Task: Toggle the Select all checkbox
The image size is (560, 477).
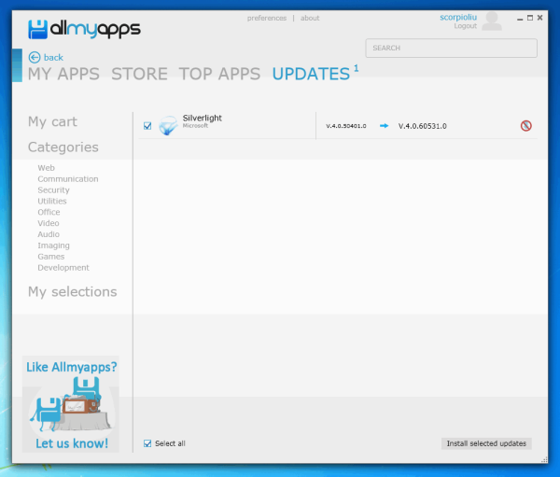Action: [x=147, y=443]
